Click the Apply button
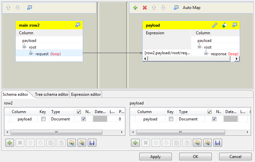255x162 pixels. (x=155, y=157)
